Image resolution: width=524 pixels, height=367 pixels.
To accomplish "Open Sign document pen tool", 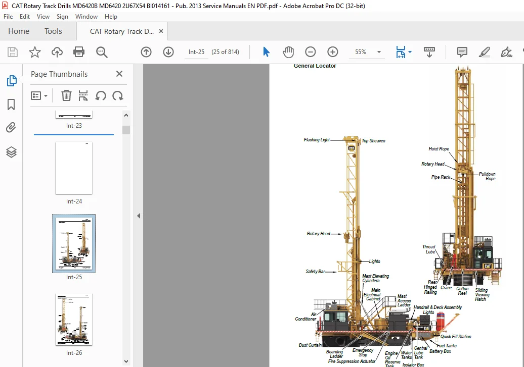I will [x=506, y=52].
